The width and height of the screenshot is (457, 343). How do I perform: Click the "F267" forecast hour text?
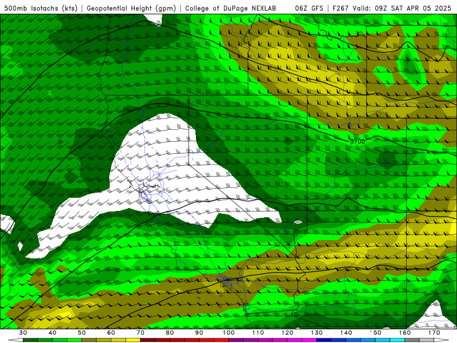340,9
